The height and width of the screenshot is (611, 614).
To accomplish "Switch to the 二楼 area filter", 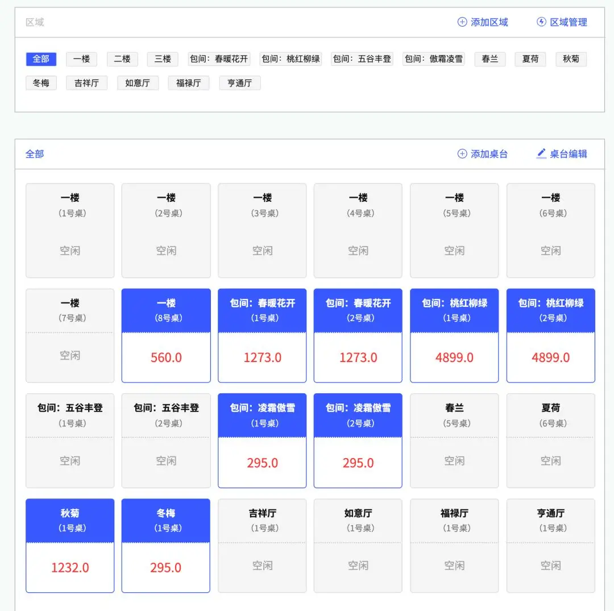I will (x=122, y=59).
